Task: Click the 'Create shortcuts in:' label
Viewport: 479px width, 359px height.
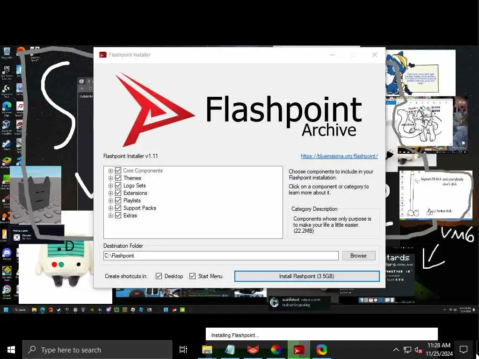Action: pyautogui.click(x=126, y=276)
